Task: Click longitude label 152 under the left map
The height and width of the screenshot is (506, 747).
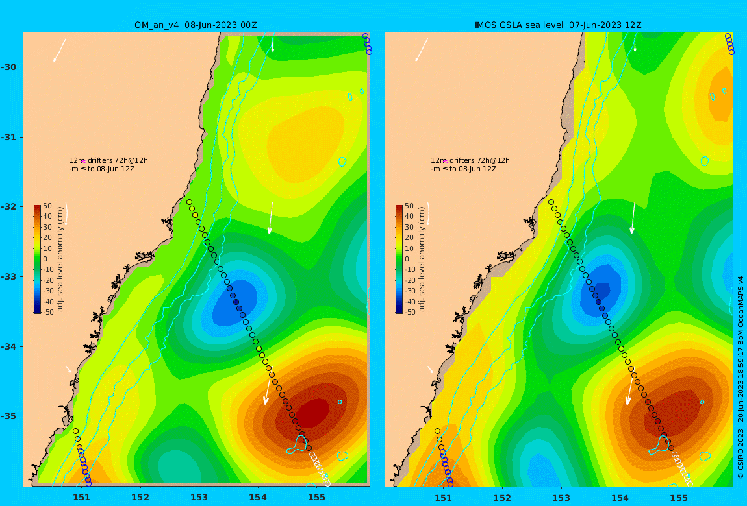Action: click(x=140, y=498)
